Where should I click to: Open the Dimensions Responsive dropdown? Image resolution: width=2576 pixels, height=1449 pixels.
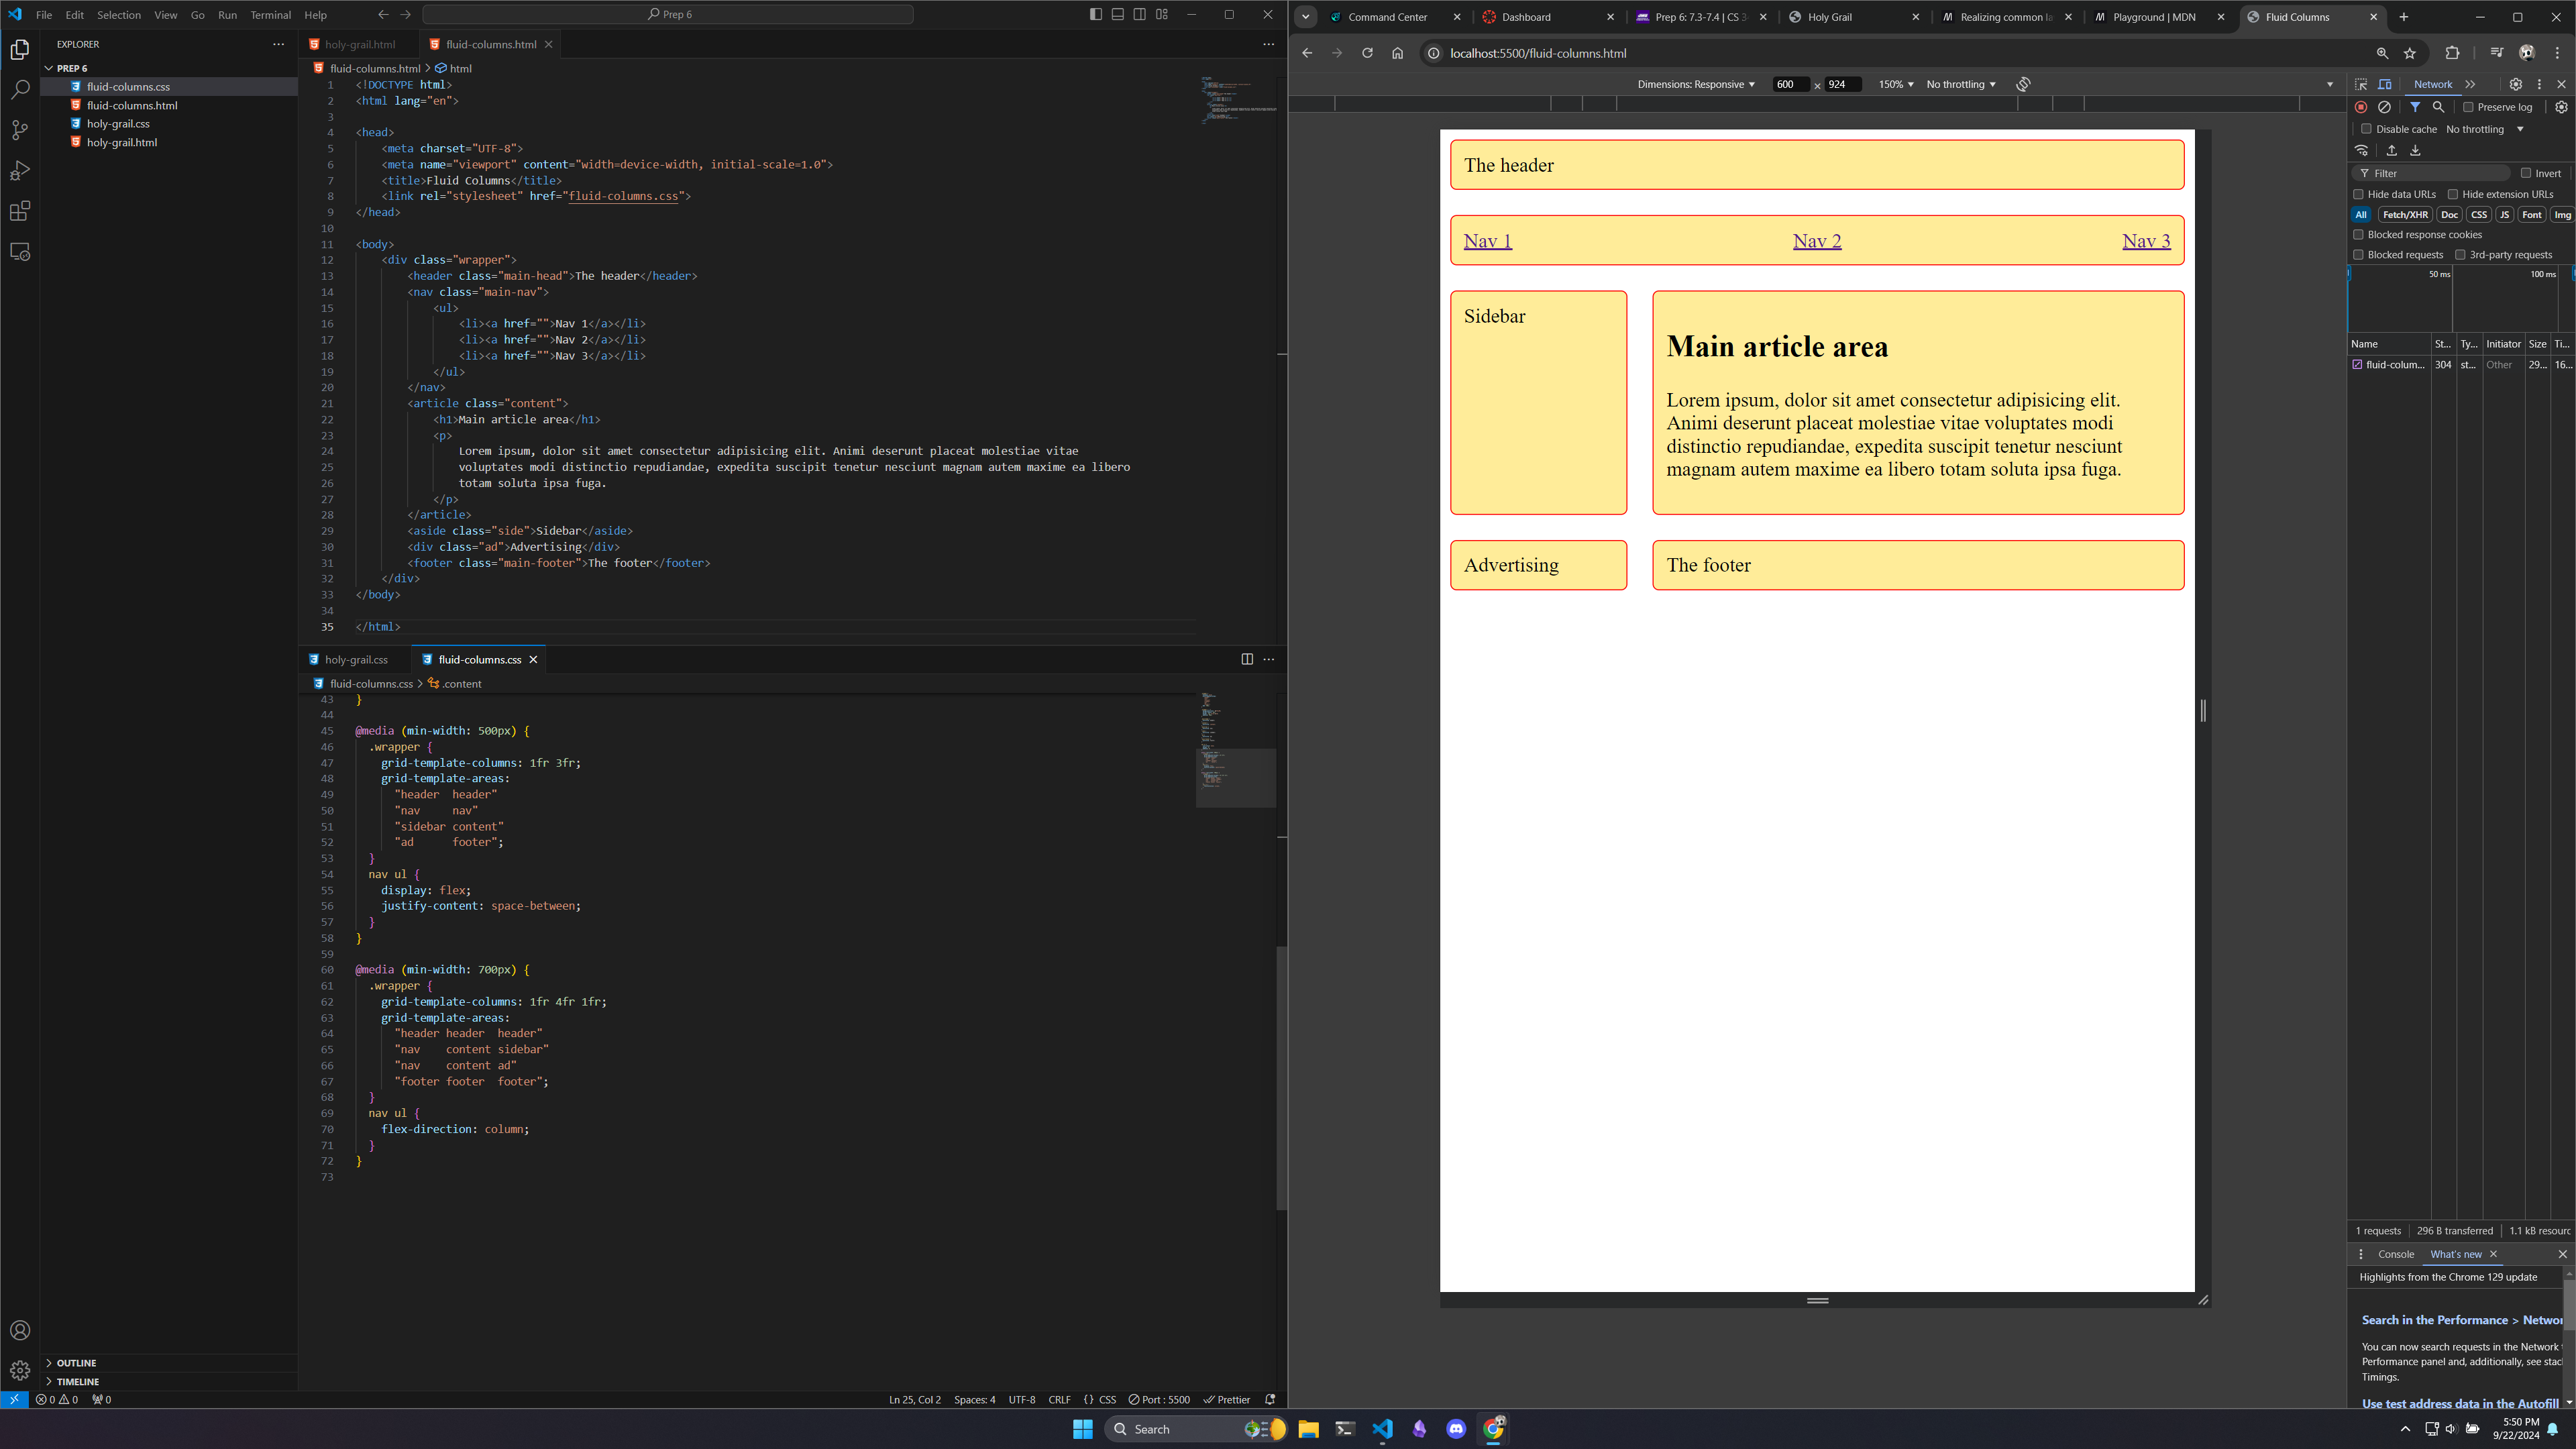tap(1696, 84)
